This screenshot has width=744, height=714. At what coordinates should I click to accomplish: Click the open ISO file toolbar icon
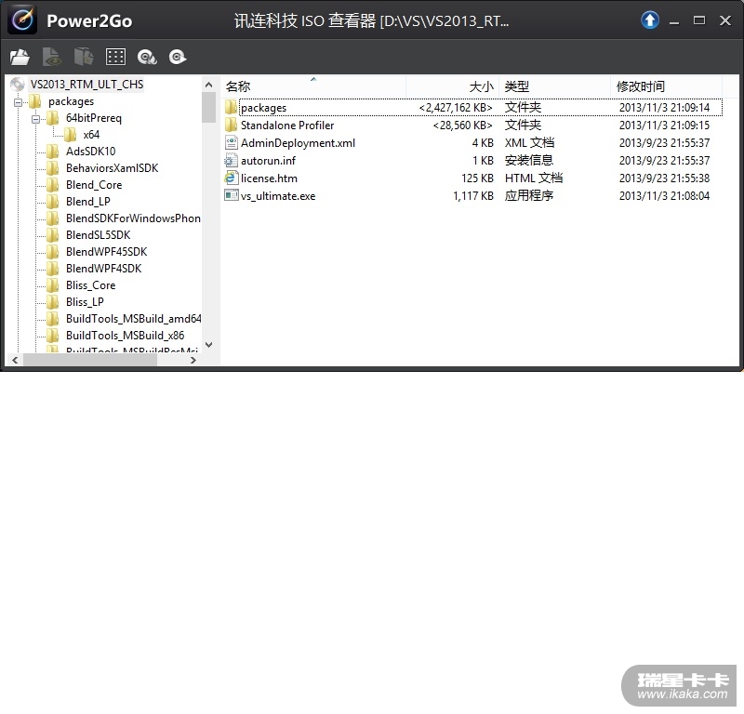click(20, 58)
